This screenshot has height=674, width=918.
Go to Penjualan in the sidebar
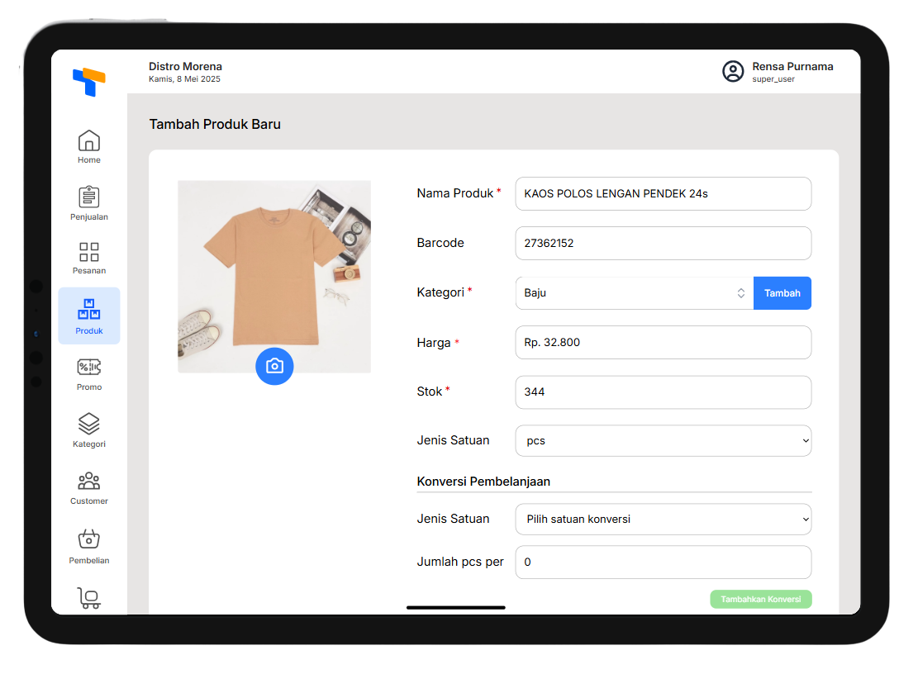[88, 197]
